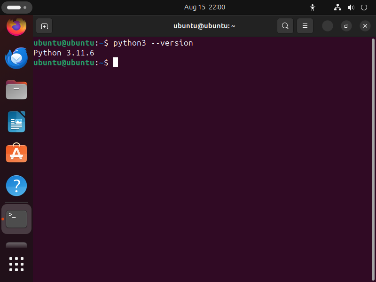Screen dimensions: 376x282
Task: Select the Terminal icon in dock
Action: 16,219
